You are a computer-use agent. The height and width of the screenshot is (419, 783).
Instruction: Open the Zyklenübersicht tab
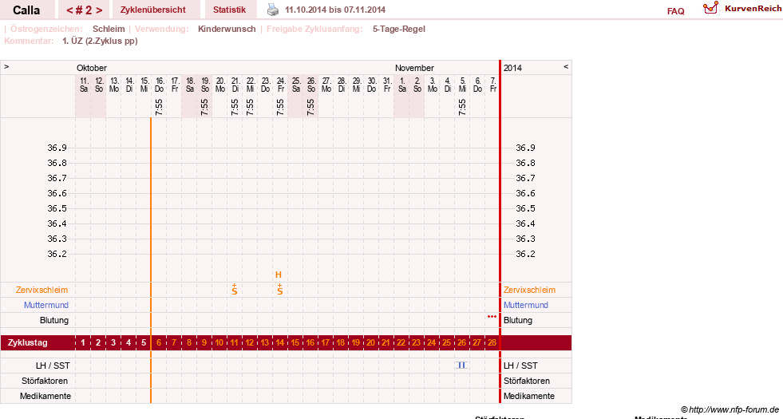click(152, 10)
